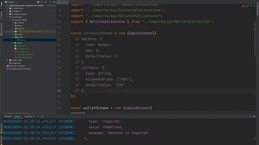Go to next highlighted error arrow
259x145 pixels.
[254, 6]
